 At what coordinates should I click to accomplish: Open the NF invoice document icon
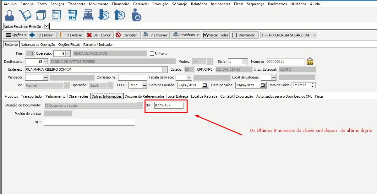tap(72, 15)
